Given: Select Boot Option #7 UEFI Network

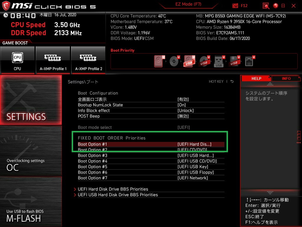Looking at the screenshot, I should [151, 178].
